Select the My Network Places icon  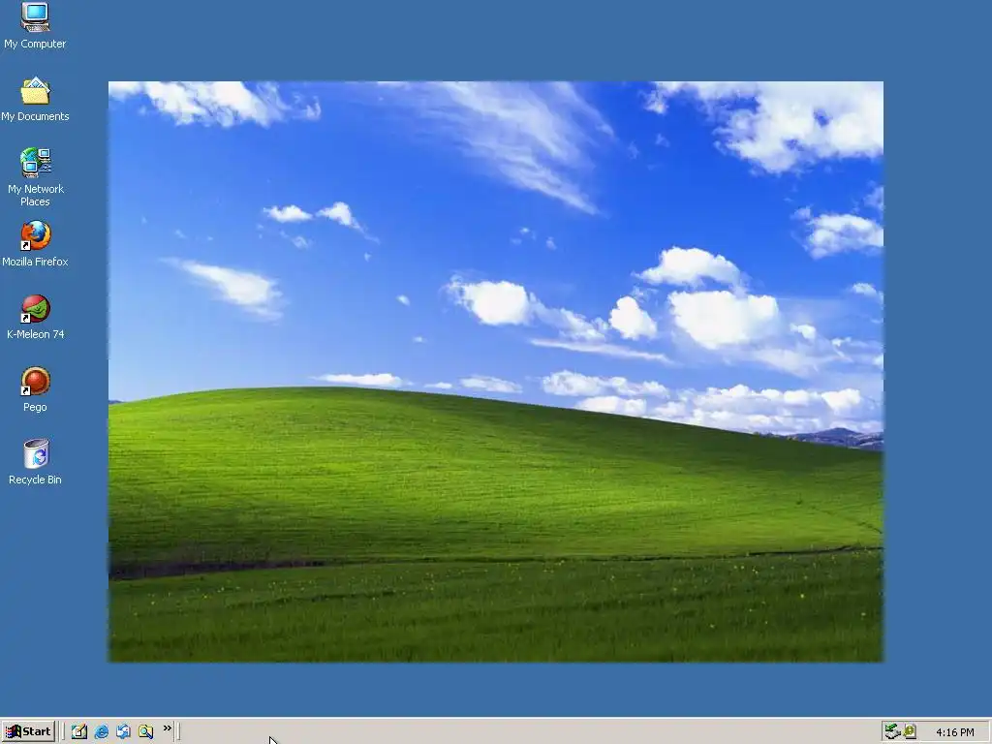coord(36,163)
